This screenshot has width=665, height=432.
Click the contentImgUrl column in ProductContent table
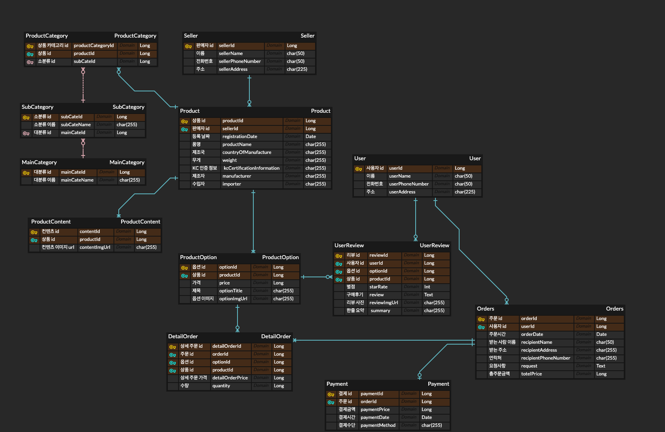pos(95,247)
